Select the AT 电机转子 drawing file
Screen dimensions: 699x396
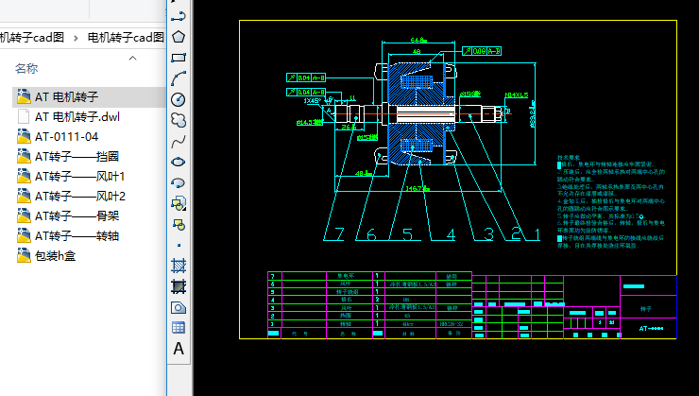coord(66,97)
